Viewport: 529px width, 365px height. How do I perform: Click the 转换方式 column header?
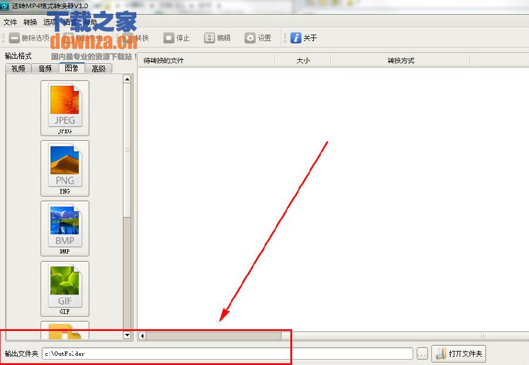click(400, 60)
